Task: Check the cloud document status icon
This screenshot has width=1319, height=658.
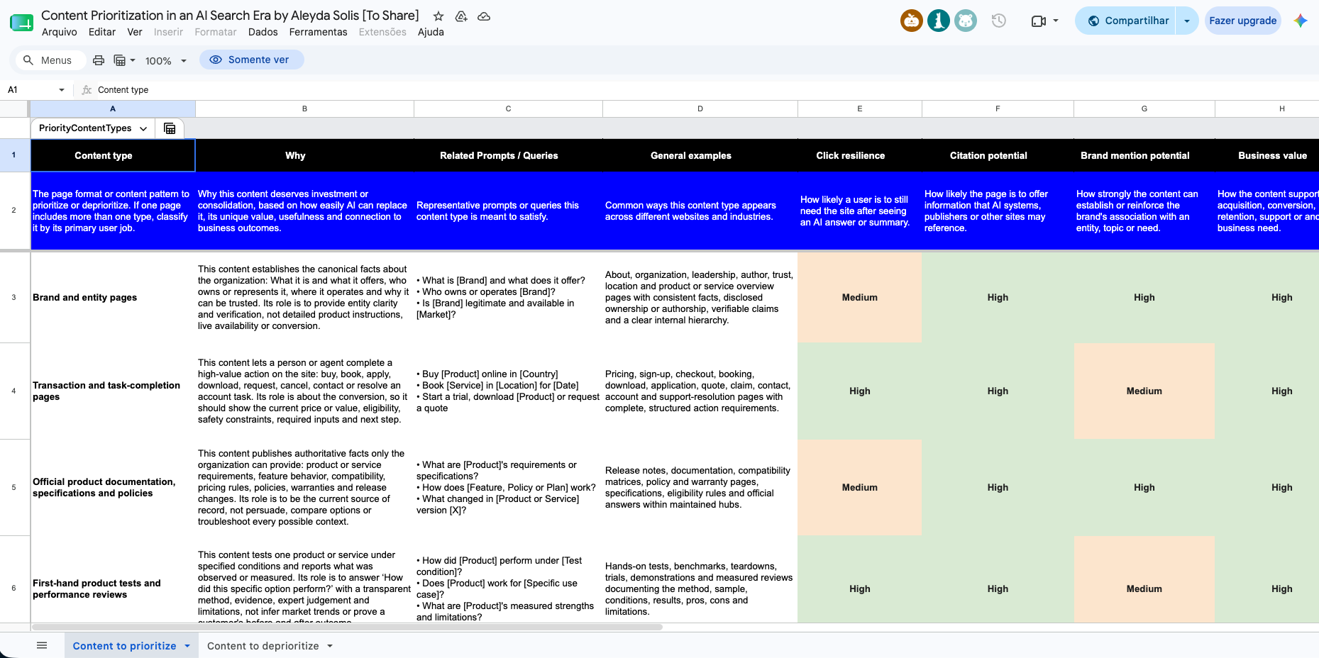Action: 484,16
